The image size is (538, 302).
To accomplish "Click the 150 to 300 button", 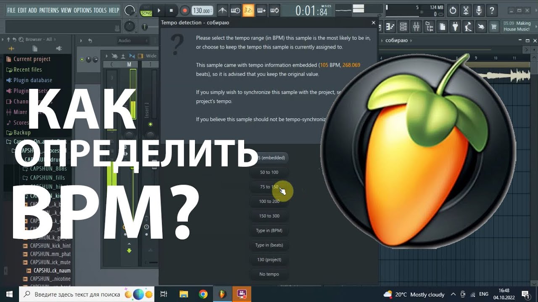I will (269, 216).
